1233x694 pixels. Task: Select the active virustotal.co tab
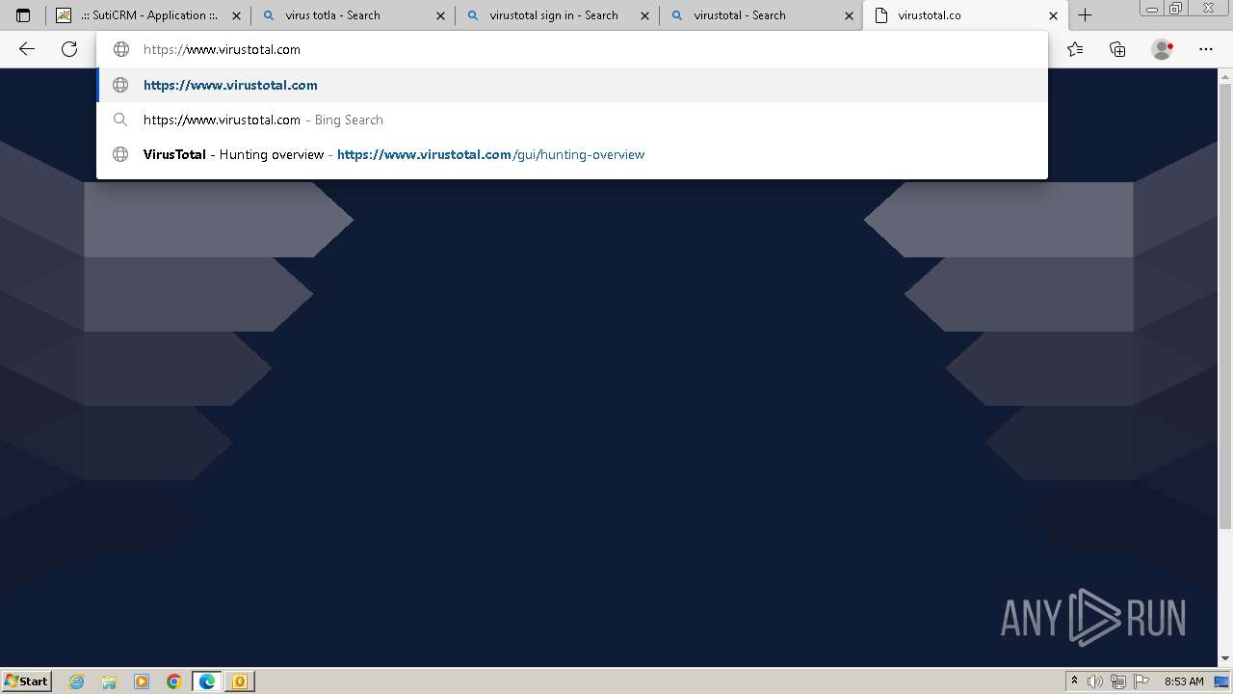click(964, 15)
